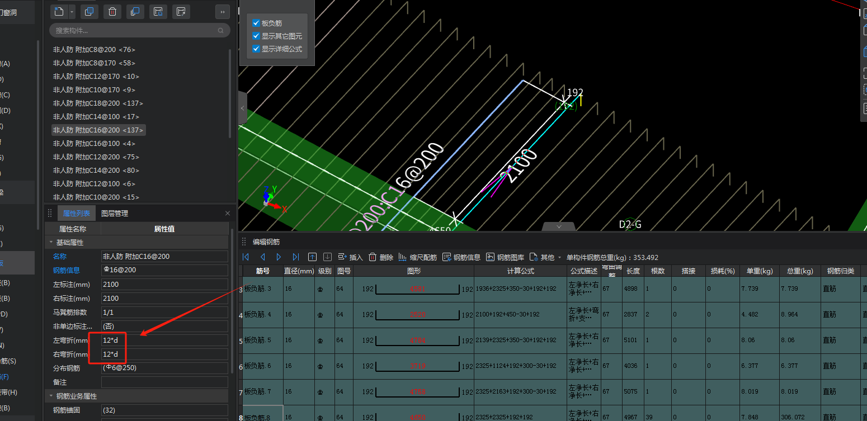Click the 右弯折 value 12*d

(164, 354)
